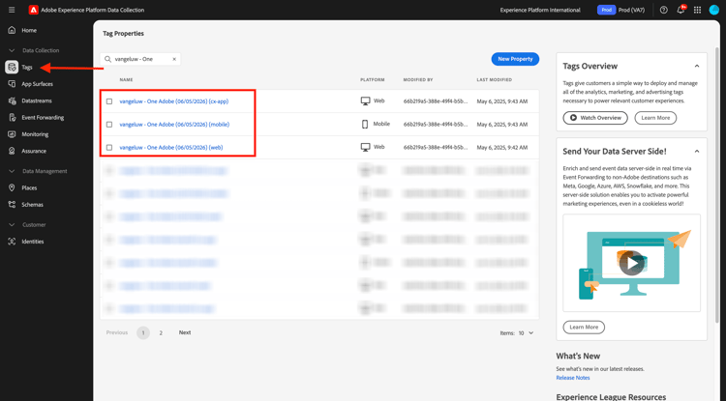Click Web platform icon for cx-app row
The width and height of the screenshot is (726, 401).
365,100
